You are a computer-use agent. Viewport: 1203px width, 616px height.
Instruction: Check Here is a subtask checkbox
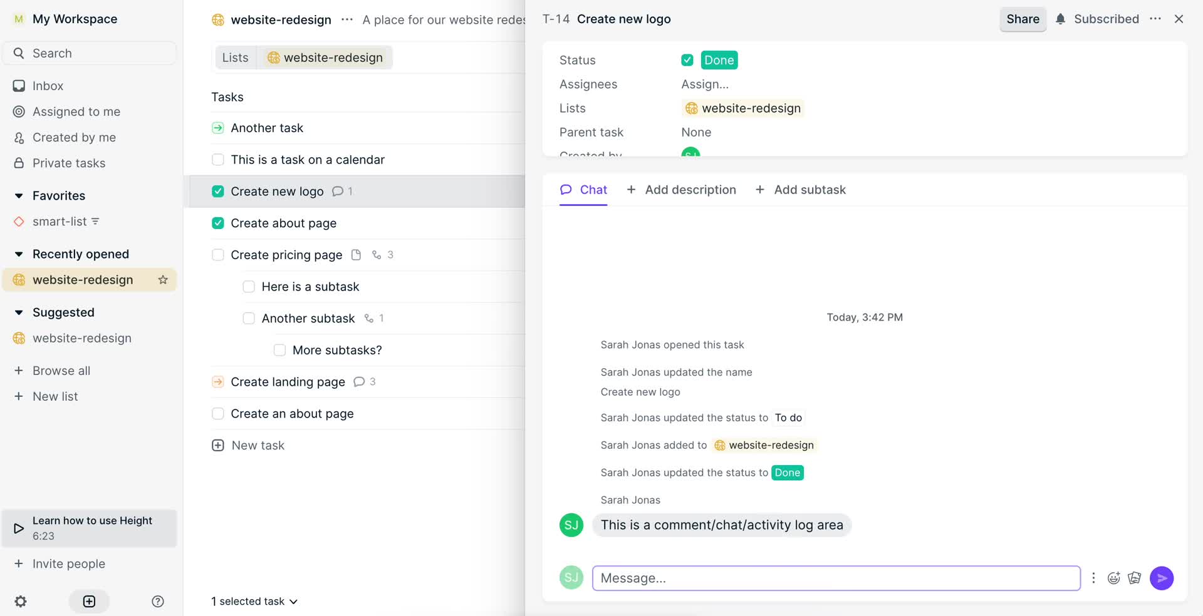click(x=249, y=287)
